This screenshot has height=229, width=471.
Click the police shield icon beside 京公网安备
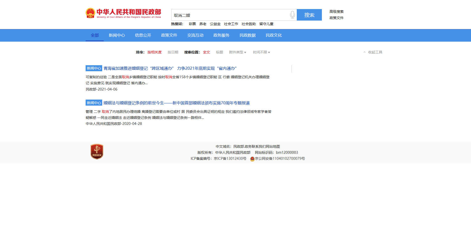pos(252,159)
